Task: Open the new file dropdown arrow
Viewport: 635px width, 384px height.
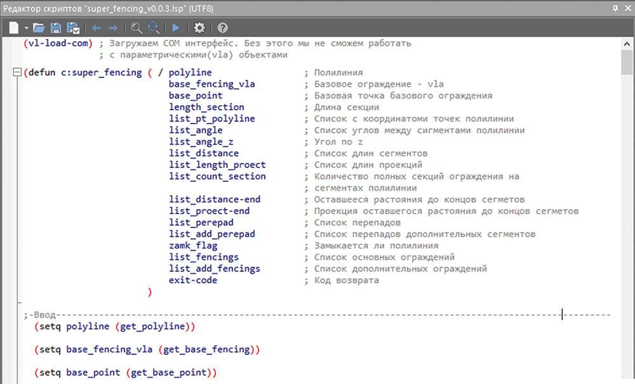Action: [26, 28]
